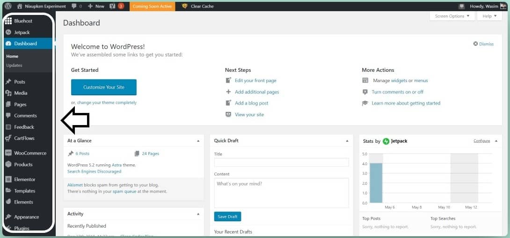Image resolution: width=510 pixels, height=238 pixels.
Task: Click the Dashboard page heading text
Action: pyautogui.click(x=81, y=23)
